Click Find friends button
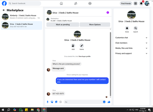 coord(126,3)
